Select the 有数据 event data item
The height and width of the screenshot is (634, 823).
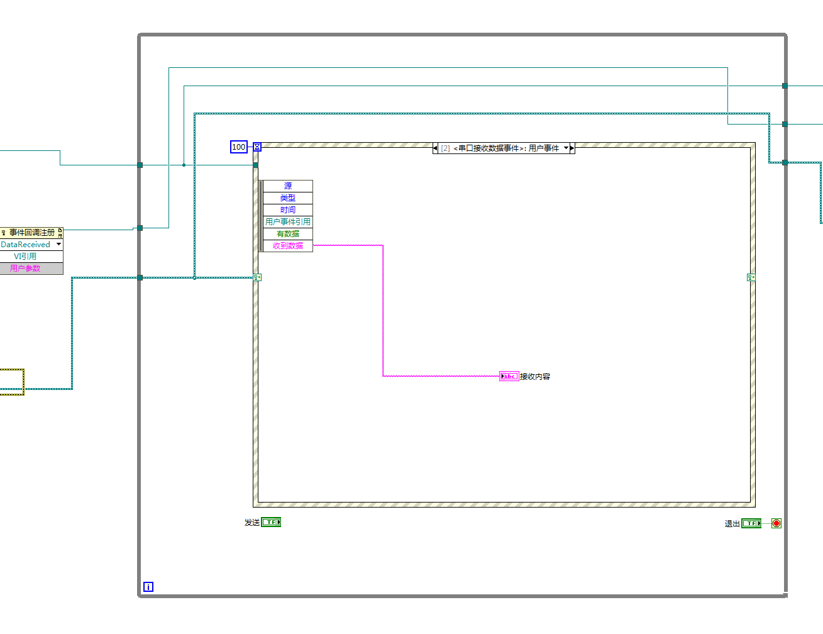coord(288,234)
